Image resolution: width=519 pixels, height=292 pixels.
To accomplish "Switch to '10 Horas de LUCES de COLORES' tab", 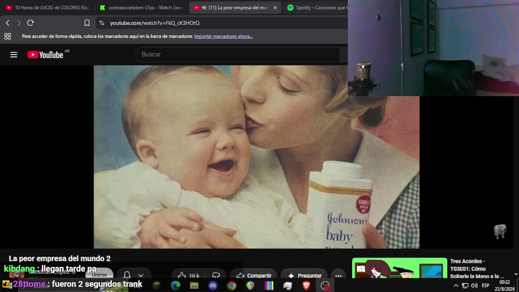I will coord(47,8).
